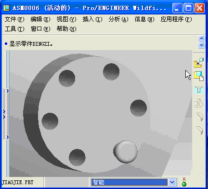Image resolution: width=208 pixels, height=189 pixels.
Task: Open the 编辑(E) menu
Action: [40, 19]
